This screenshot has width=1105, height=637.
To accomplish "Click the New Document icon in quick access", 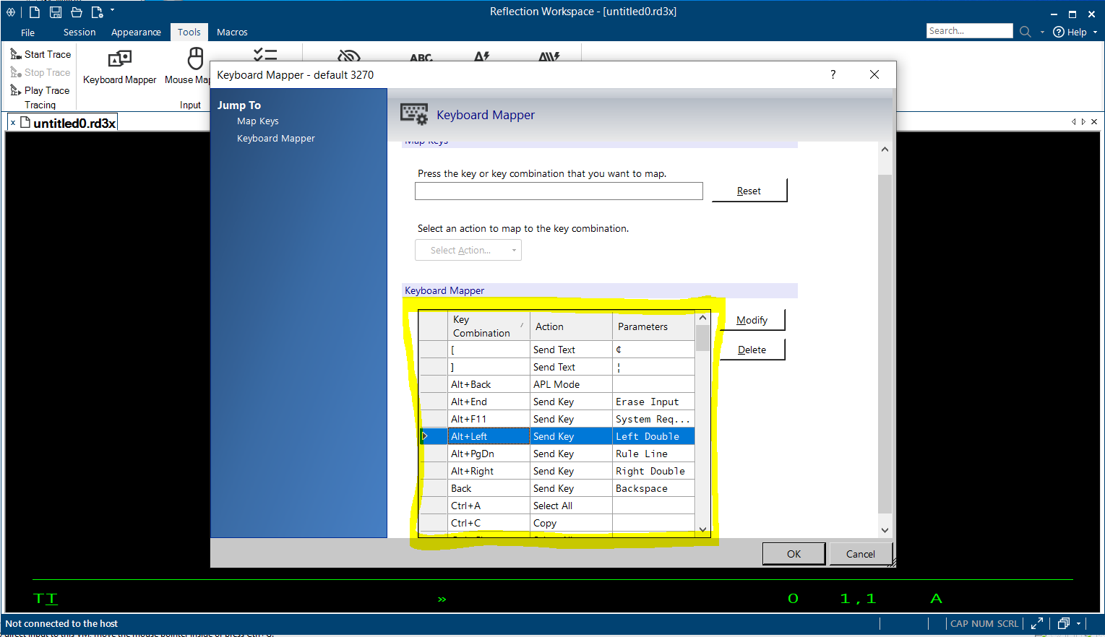I will point(34,12).
